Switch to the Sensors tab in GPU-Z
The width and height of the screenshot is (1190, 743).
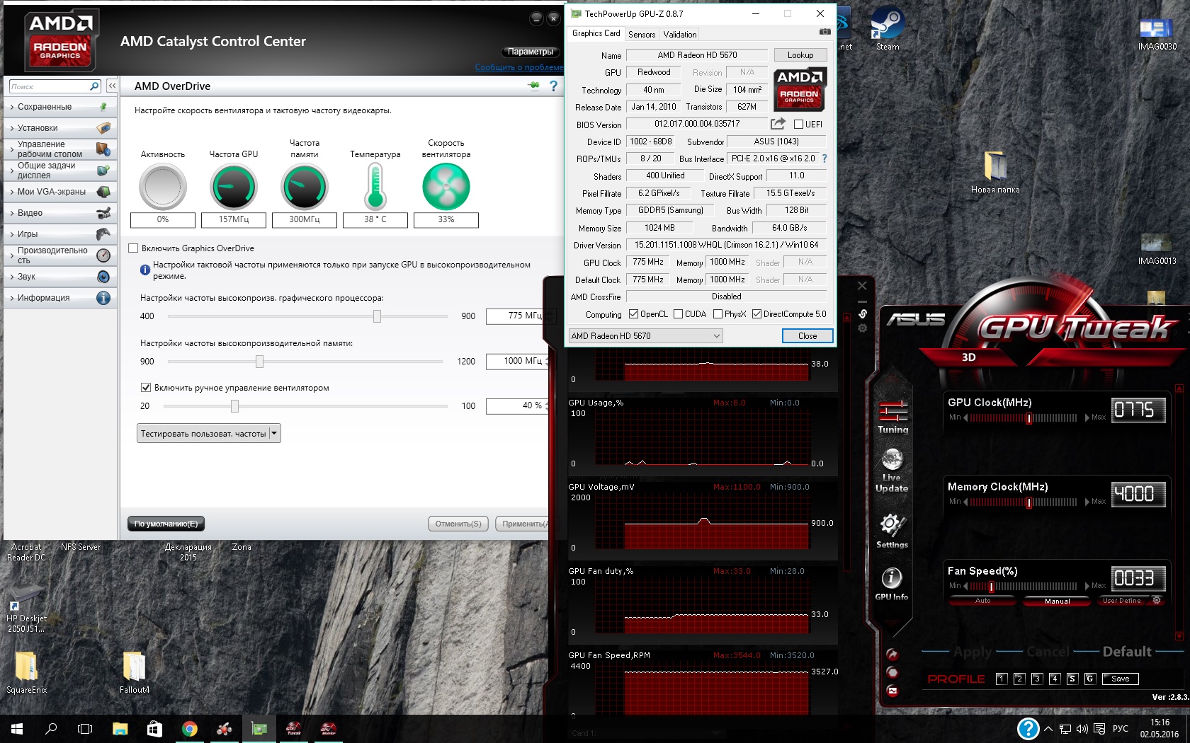(642, 34)
